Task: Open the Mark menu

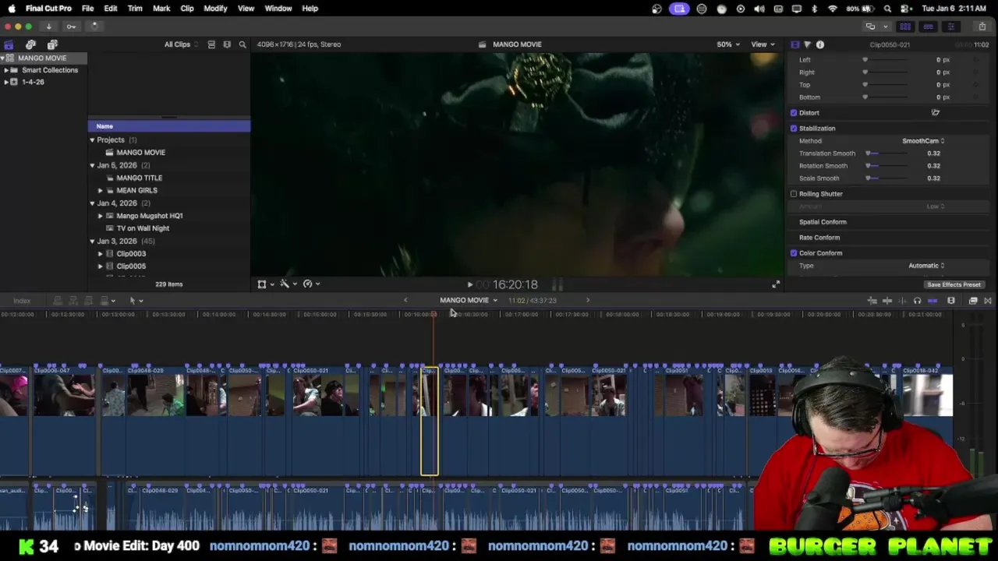Action: [161, 9]
